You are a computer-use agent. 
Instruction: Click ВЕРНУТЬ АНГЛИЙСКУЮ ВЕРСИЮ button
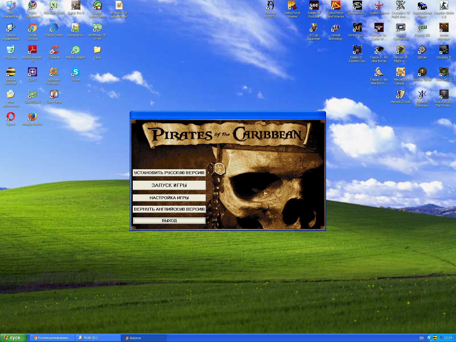point(169,209)
